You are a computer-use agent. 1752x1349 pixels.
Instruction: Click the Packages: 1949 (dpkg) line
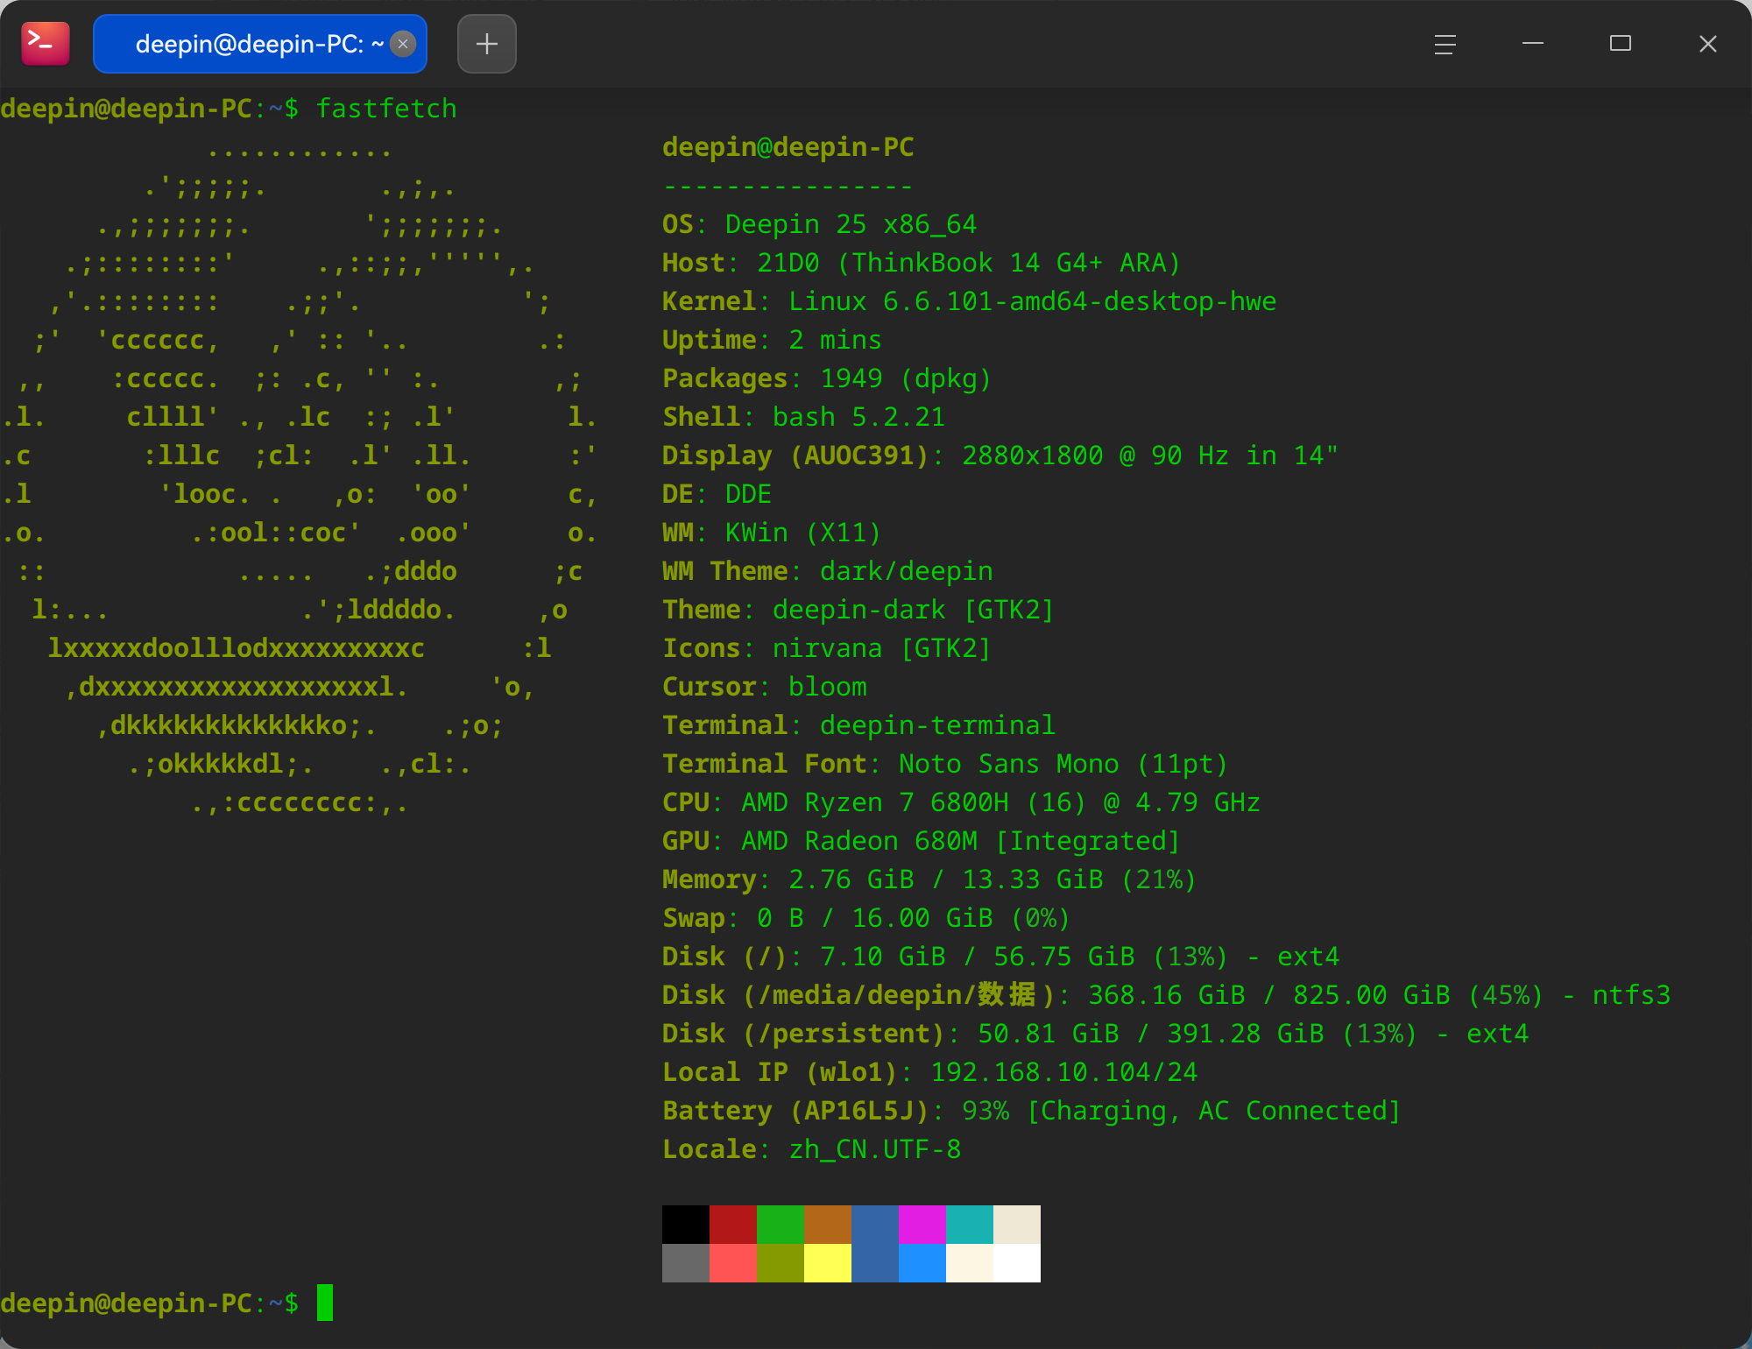(827, 378)
